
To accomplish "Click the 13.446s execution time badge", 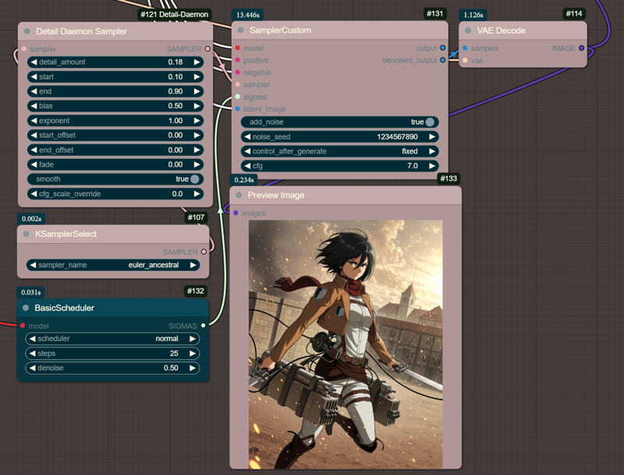I will 247,15.
